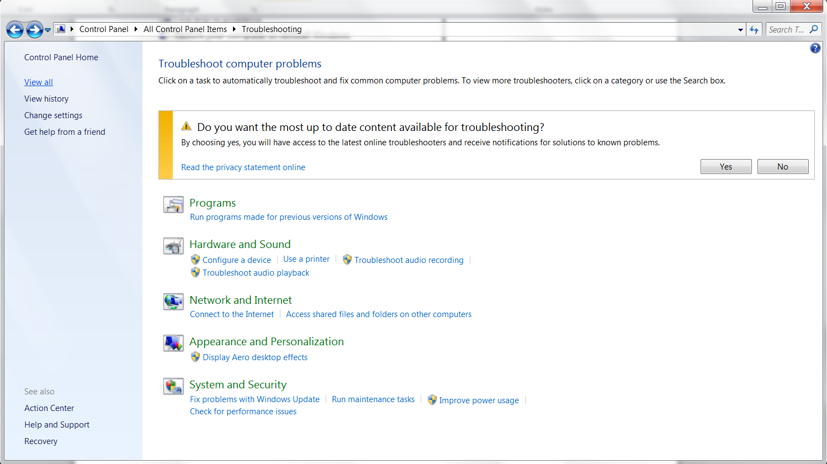Launch Troubleshoot audio playback

point(256,273)
